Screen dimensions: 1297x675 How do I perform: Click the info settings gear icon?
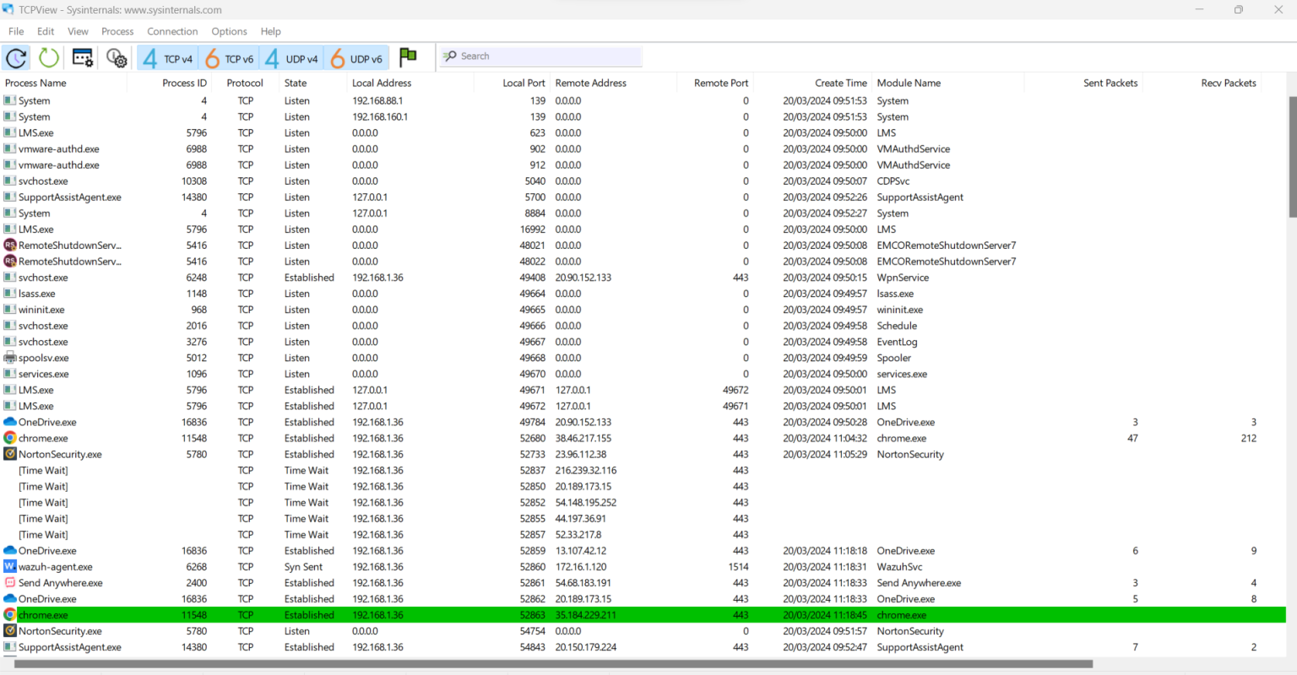(x=117, y=57)
